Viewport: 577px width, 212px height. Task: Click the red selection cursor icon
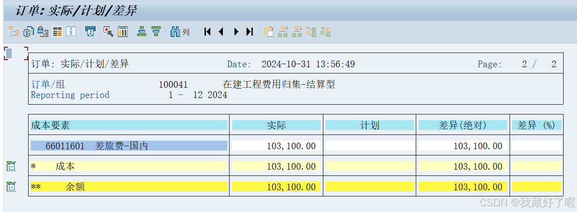coord(108,32)
